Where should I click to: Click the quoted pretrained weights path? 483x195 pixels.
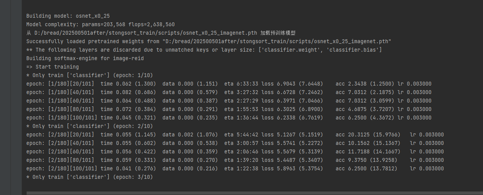[277, 42]
